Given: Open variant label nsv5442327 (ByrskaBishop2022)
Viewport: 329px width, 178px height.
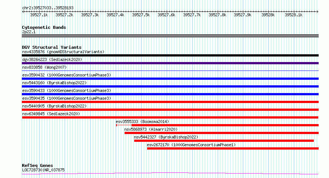Looking at the screenshot, I should click(x=166, y=137).
